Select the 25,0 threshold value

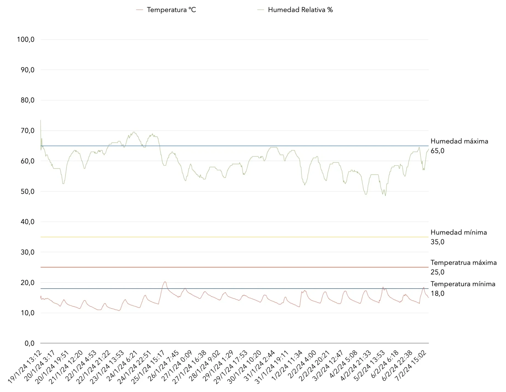pyautogui.click(x=437, y=272)
